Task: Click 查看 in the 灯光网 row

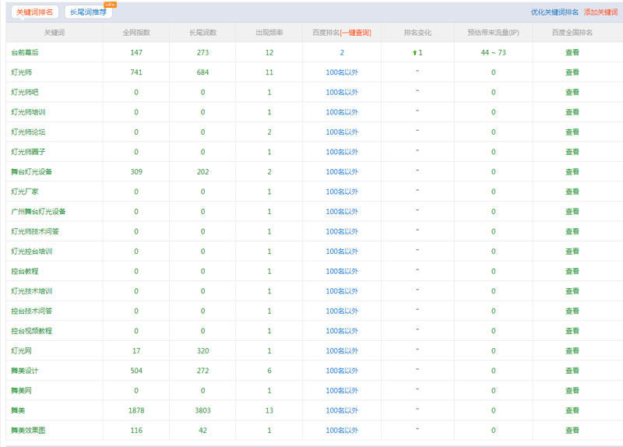Action: pos(572,351)
